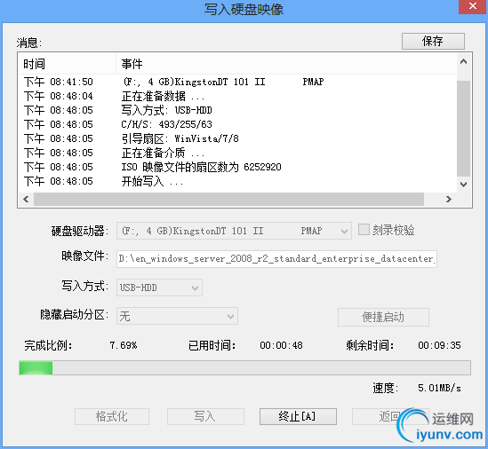Click the speed value 5.01MB/s
Viewport: 488px width, 449px height.
pos(439,388)
